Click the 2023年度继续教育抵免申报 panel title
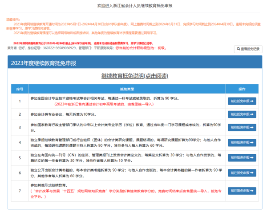 tap(44, 63)
